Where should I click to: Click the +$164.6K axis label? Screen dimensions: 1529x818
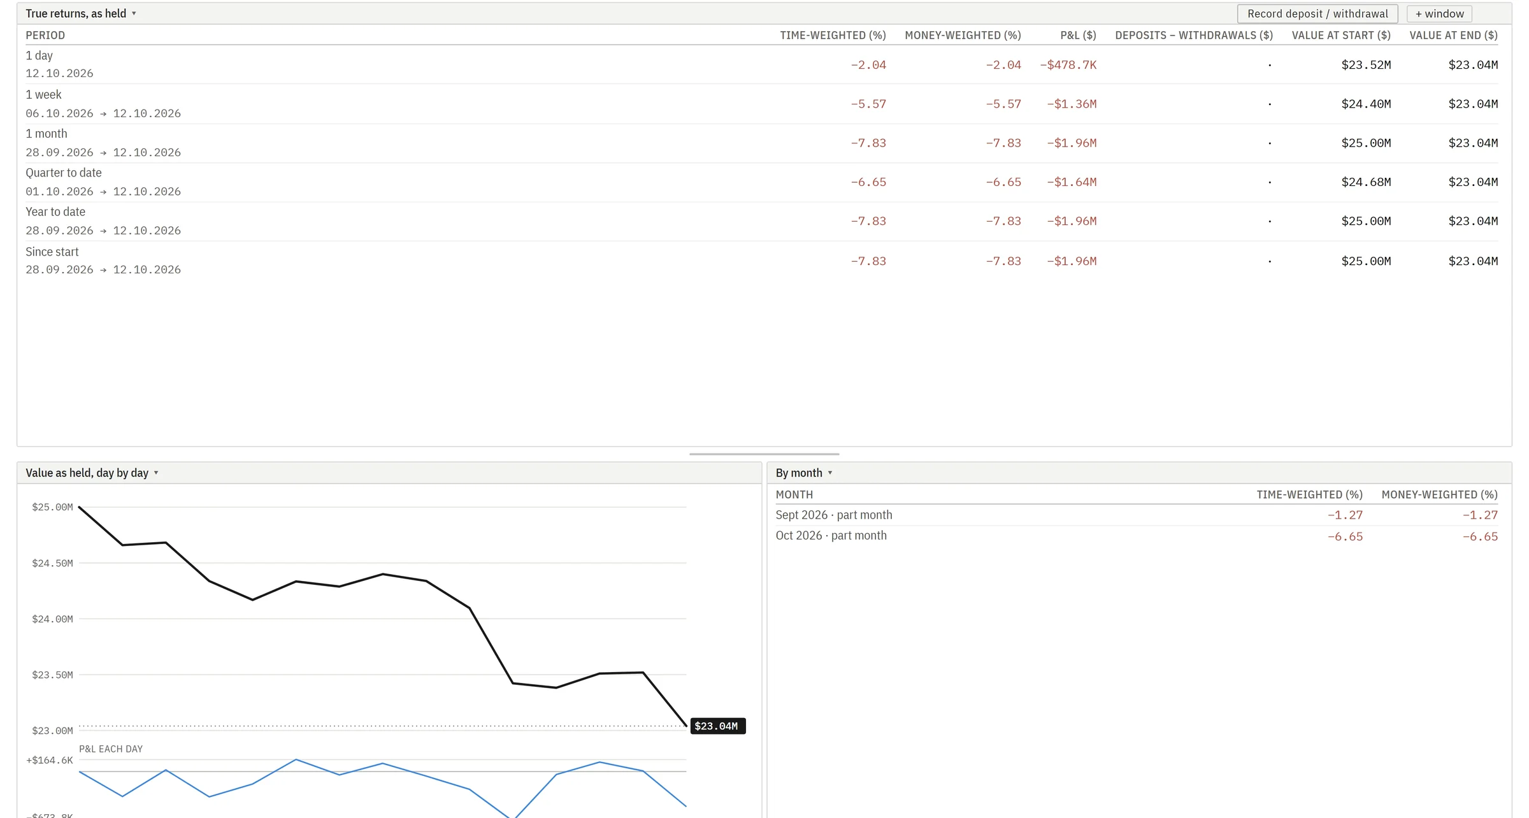50,760
